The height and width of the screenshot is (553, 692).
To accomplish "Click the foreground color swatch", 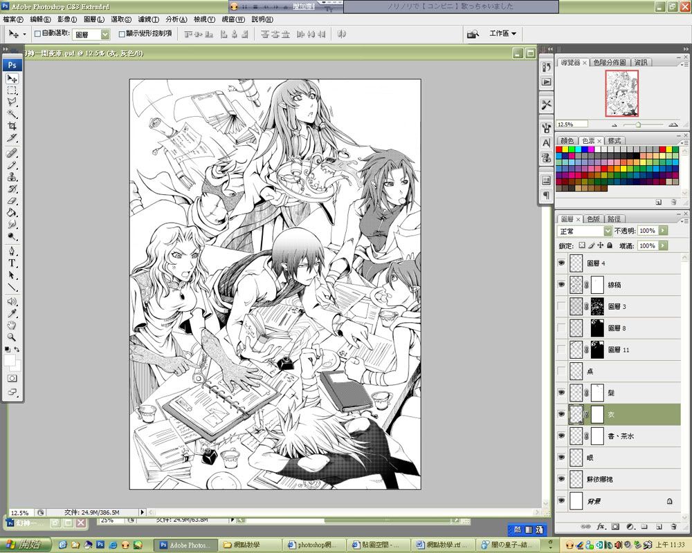I will [9, 360].
